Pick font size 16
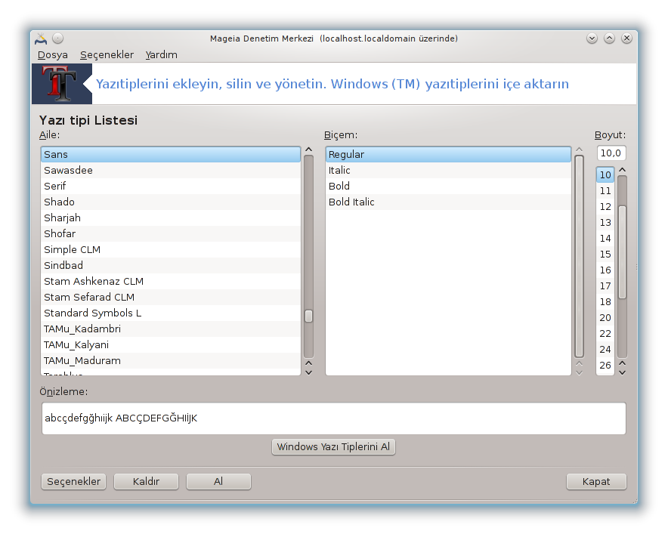668x534 pixels. tap(605, 270)
